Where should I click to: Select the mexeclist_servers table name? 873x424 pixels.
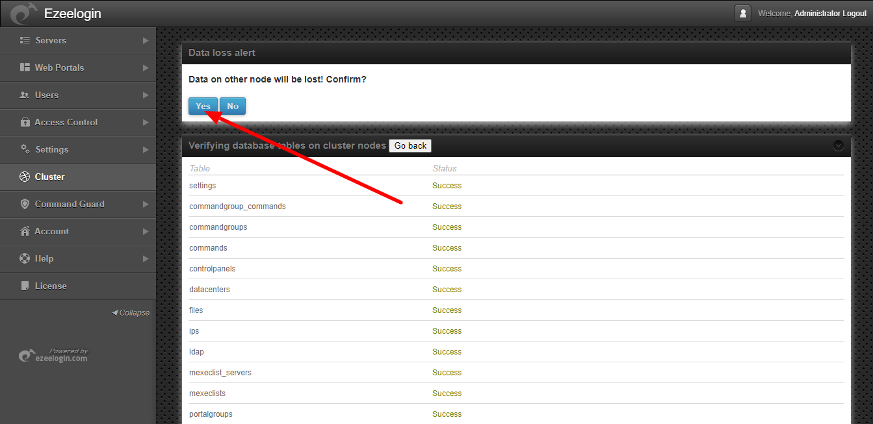tap(220, 373)
